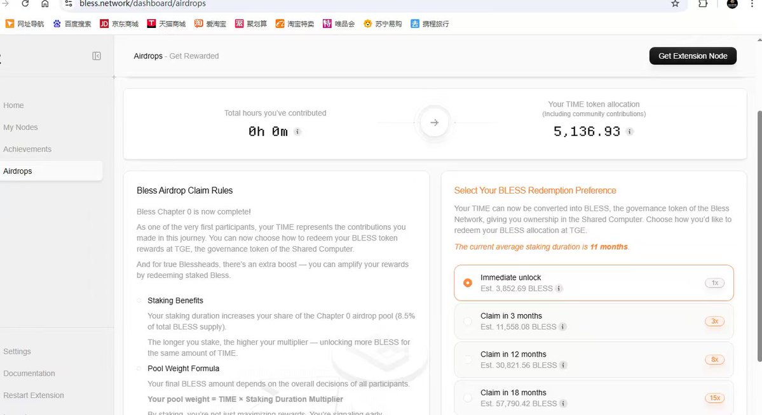Click Restart Extension in the sidebar
This screenshot has height=415, width=762.
[x=34, y=395]
